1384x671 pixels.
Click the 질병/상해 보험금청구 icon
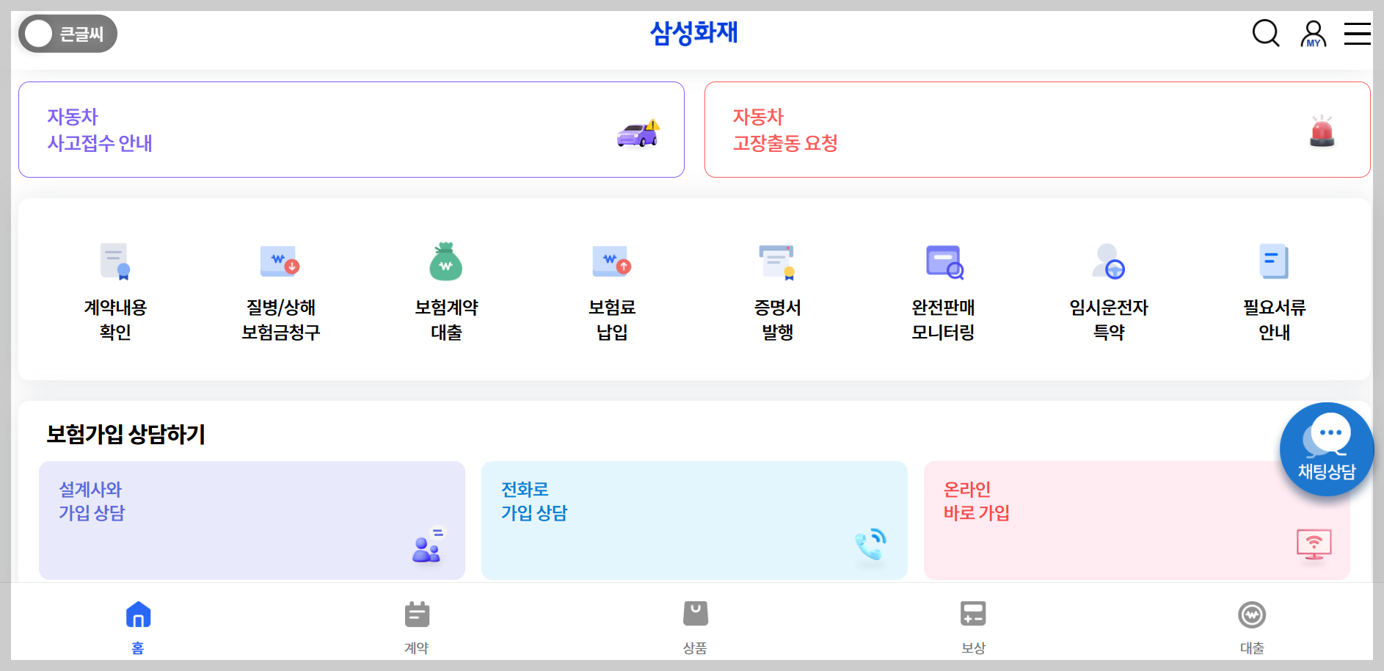[x=280, y=261]
